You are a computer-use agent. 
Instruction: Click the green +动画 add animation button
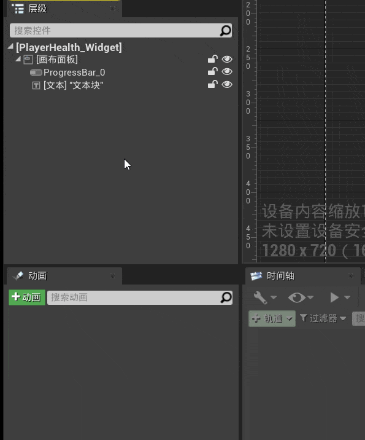coord(27,297)
